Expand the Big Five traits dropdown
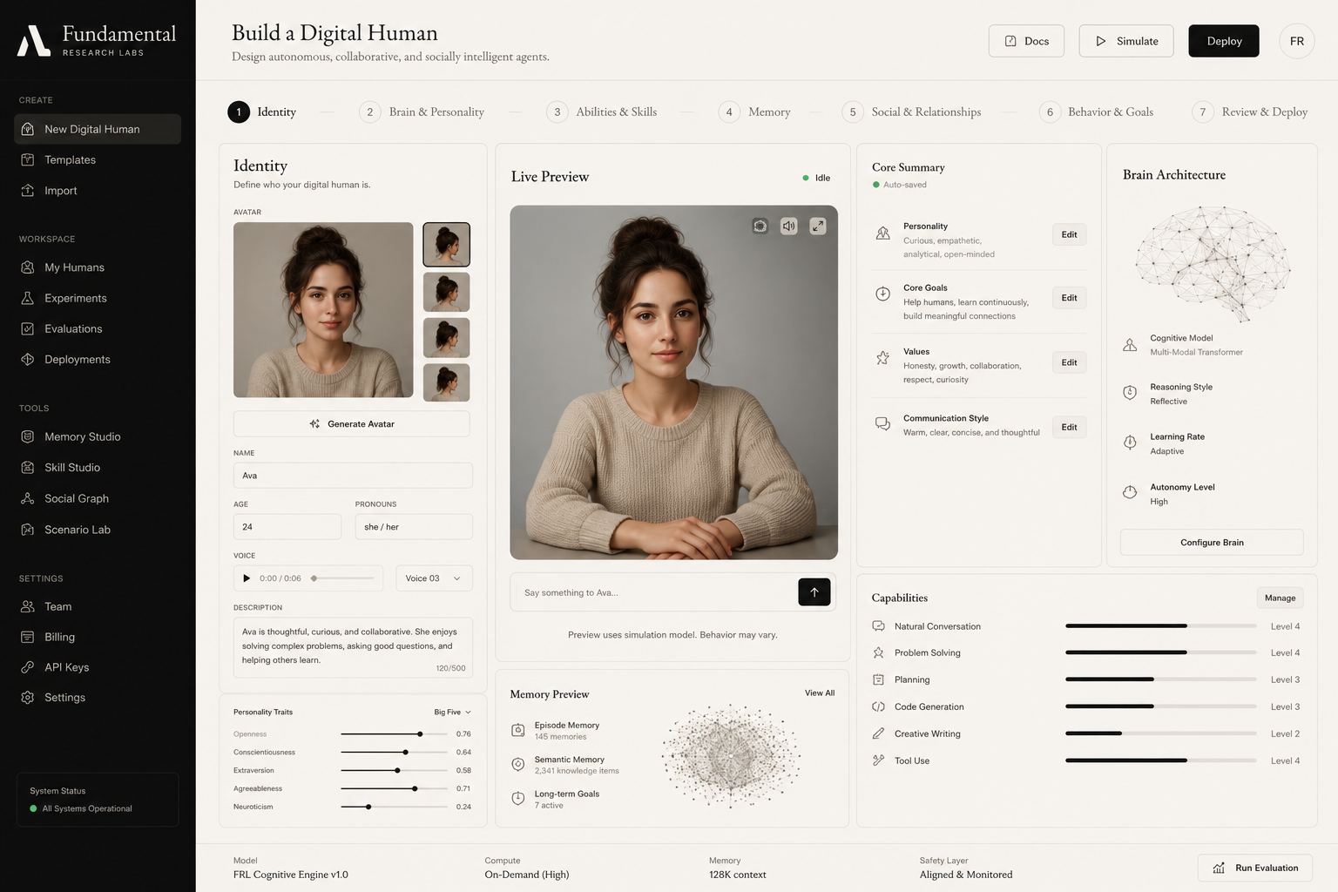The height and width of the screenshot is (892, 1338). [452, 712]
